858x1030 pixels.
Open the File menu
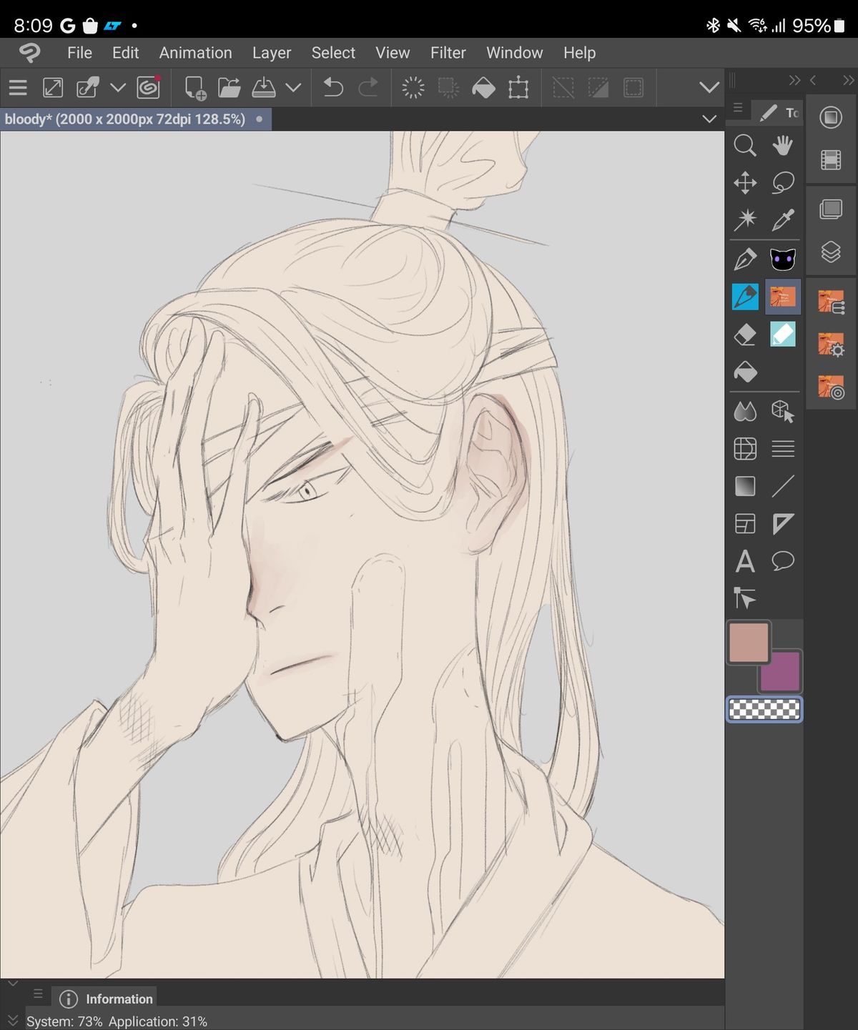pyautogui.click(x=79, y=53)
